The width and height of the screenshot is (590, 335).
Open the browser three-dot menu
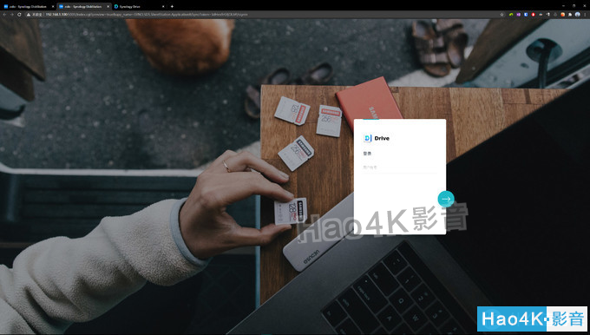tap(585, 14)
